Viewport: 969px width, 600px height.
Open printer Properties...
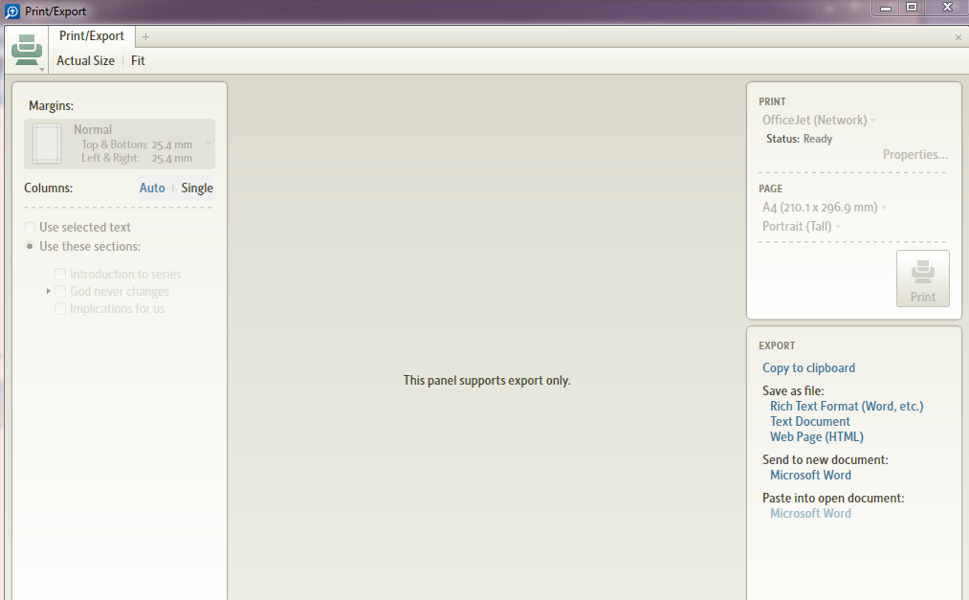tap(914, 154)
